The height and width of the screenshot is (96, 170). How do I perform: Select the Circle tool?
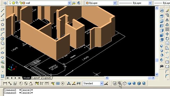point(2,39)
